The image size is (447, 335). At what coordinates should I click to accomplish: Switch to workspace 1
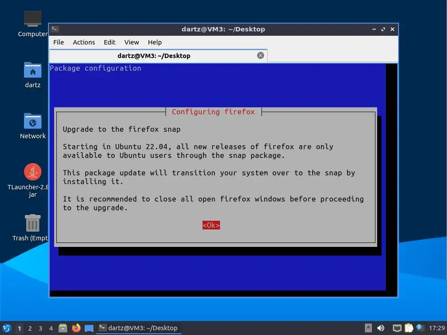click(x=19, y=328)
